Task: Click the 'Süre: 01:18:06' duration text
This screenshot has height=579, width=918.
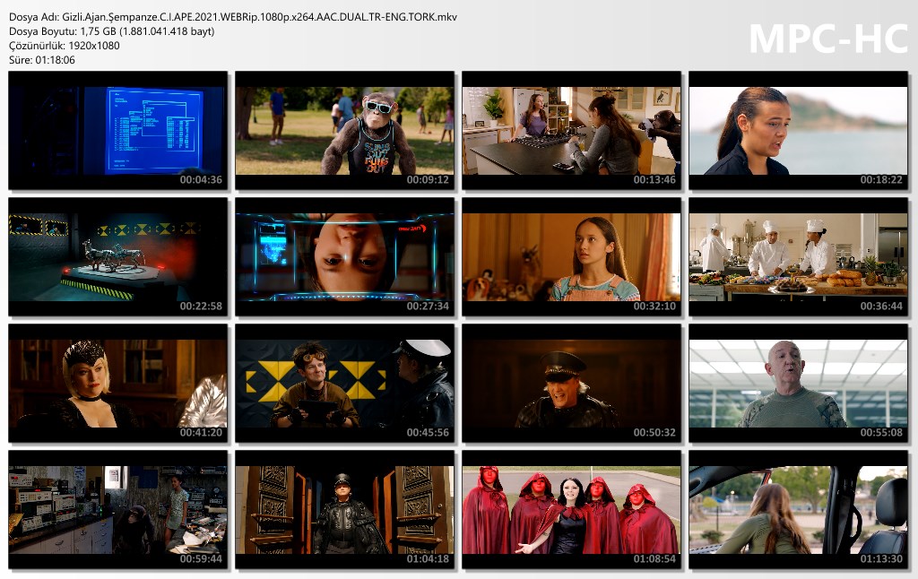Action: click(x=42, y=60)
